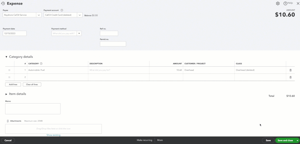Image resolution: width=300 pixels, height=144 pixels.
Task: Click the AMOUNT column header
Action: (177, 64)
